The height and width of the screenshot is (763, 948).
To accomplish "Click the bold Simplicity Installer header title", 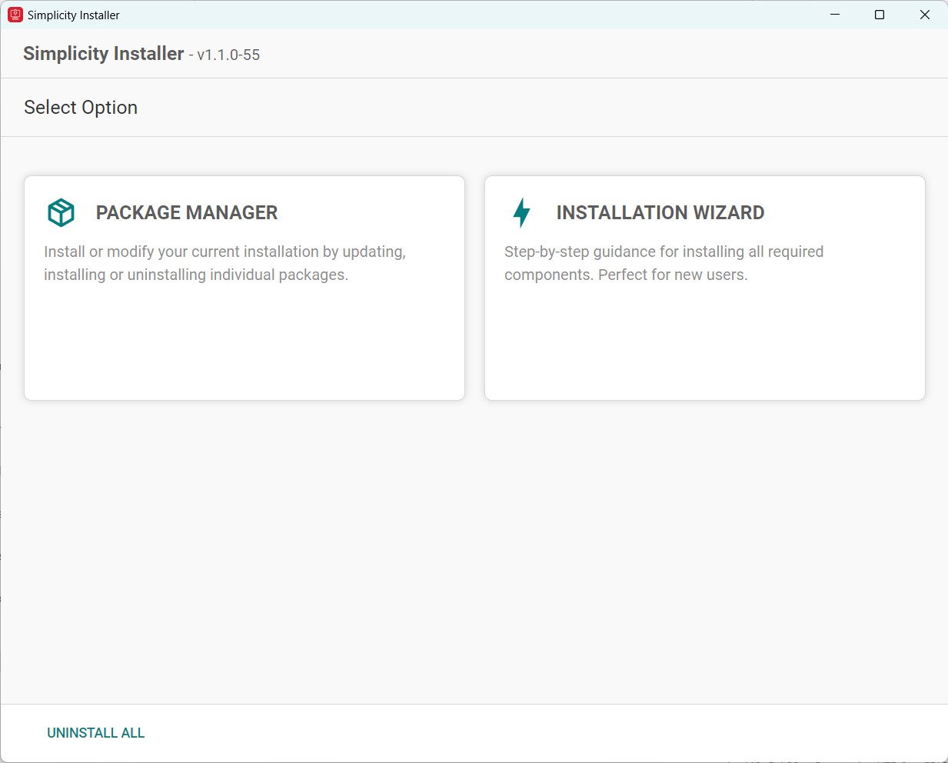I will pos(103,54).
